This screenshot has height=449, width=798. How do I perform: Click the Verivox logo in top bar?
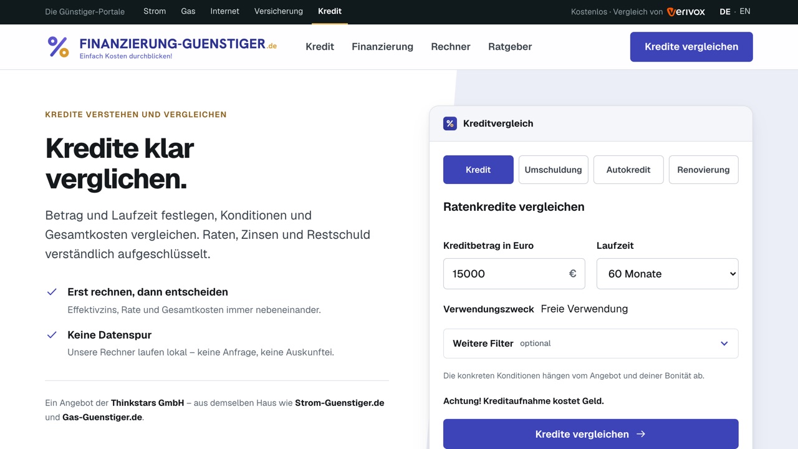click(686, 12)
